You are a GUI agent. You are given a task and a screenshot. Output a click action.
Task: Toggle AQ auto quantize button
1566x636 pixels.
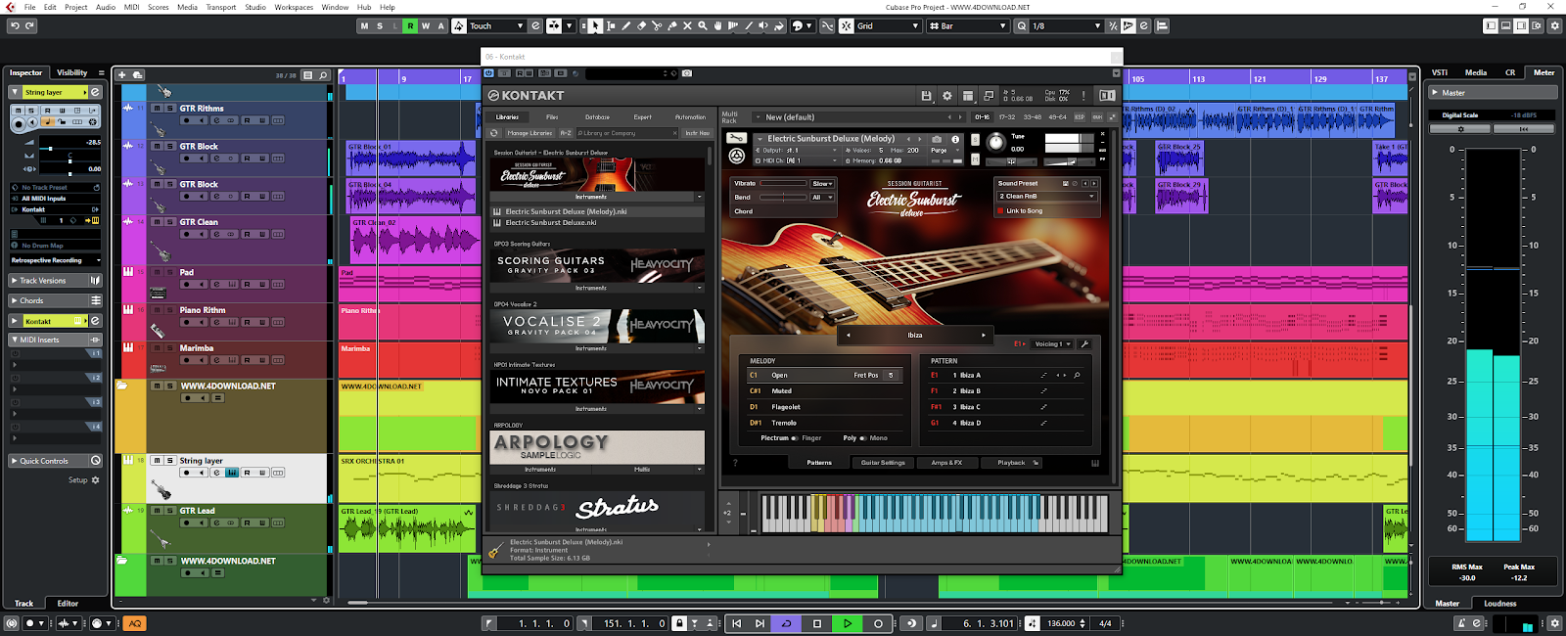point(135,623)
